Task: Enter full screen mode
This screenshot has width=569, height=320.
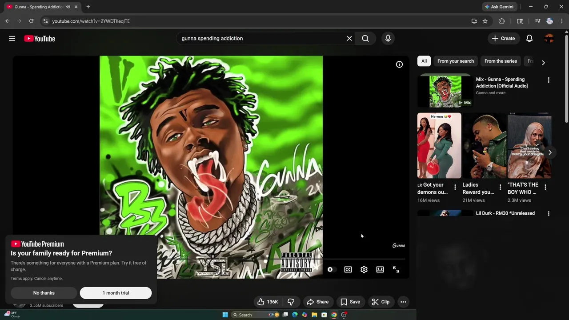Action: click(396, 269)
